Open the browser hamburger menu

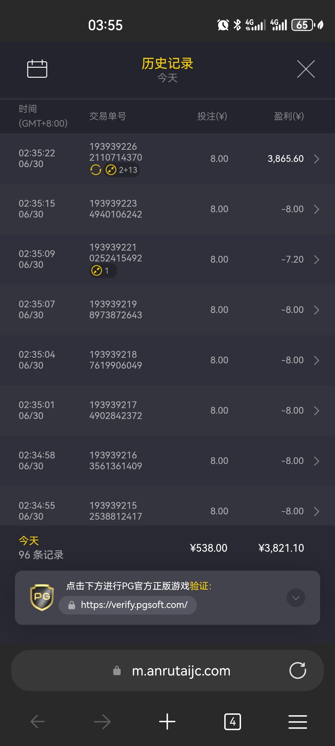(x=297, y=721)
